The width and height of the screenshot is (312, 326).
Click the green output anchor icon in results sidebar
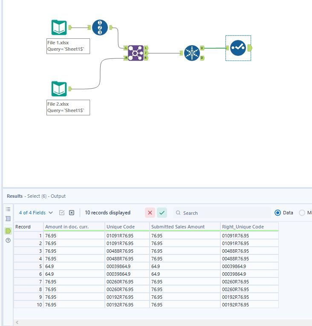pyautogui.click(x=8, y=231)
